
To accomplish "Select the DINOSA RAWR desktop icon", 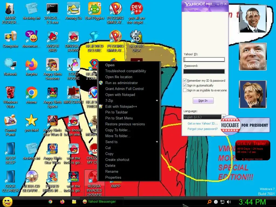I will [x=73, y=41].
